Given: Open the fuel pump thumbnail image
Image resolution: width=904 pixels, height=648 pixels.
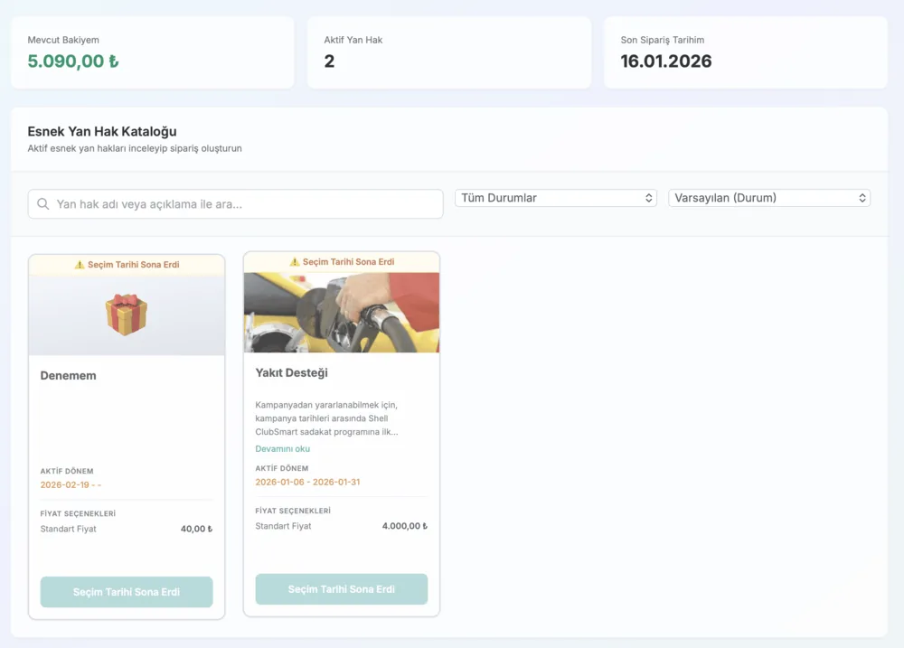Looking at the screenshot, I should pos(342,313).
